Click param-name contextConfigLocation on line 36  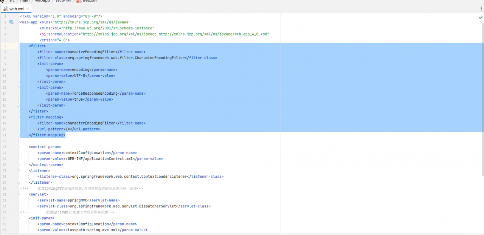click(x=87, y=224)
